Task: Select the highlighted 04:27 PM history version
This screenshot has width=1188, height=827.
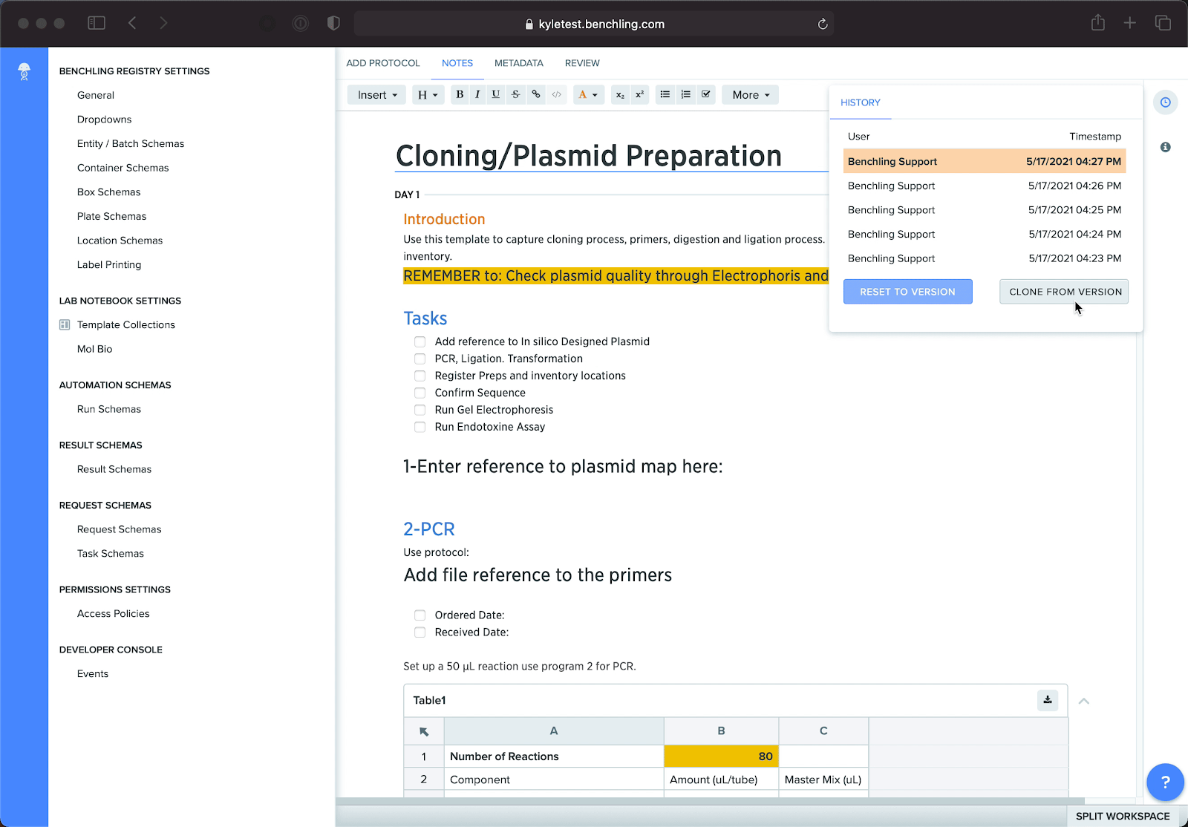Action: (x=985, y=161)
